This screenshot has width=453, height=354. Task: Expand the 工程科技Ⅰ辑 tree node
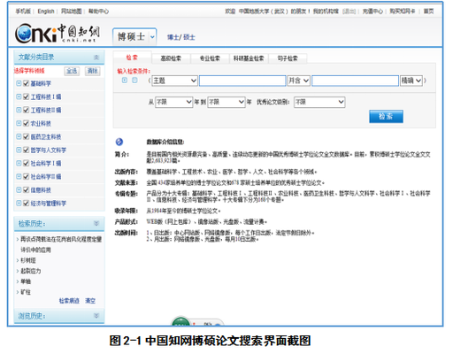coord(19,96)
